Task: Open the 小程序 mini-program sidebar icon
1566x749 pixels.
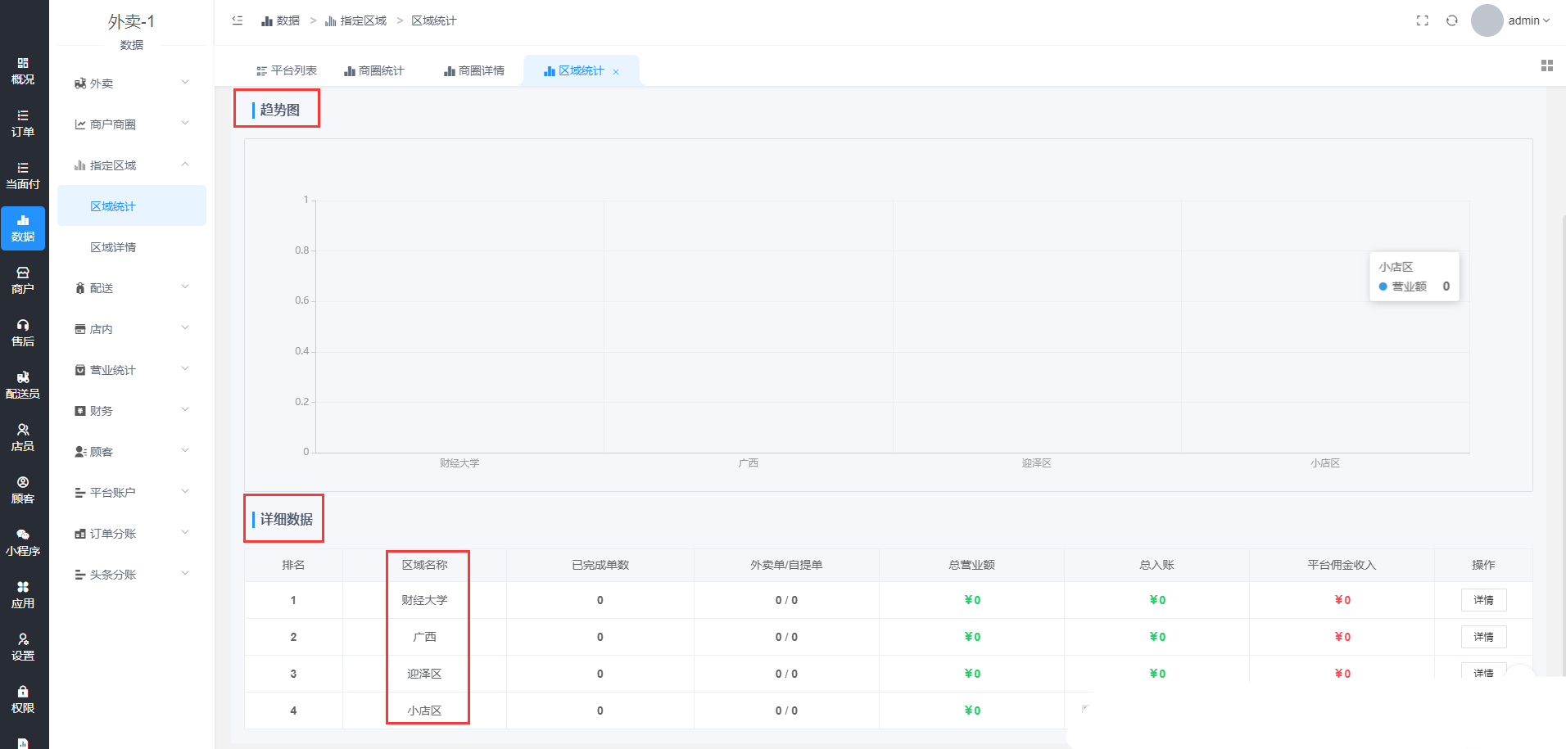Action: (x=23, y=543)
